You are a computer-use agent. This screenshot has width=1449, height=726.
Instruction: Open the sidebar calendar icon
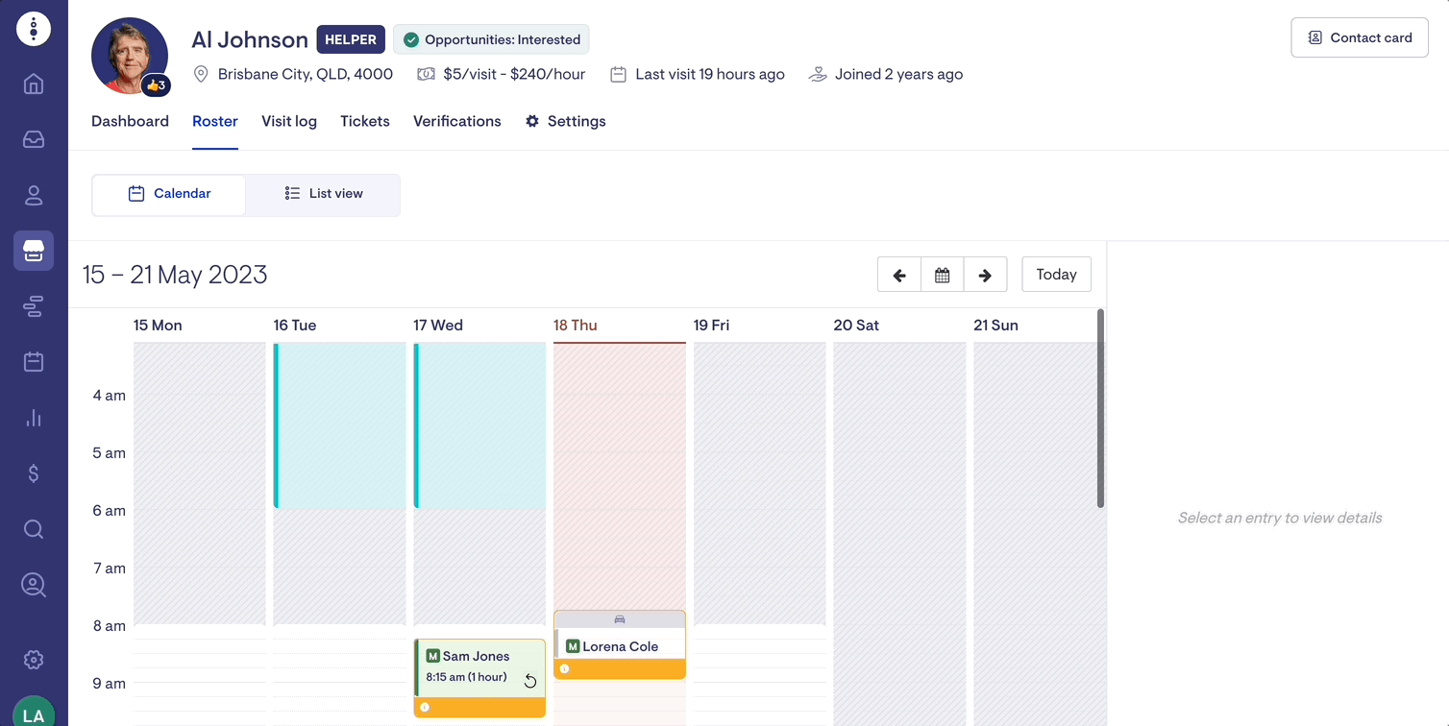point(34,362)
